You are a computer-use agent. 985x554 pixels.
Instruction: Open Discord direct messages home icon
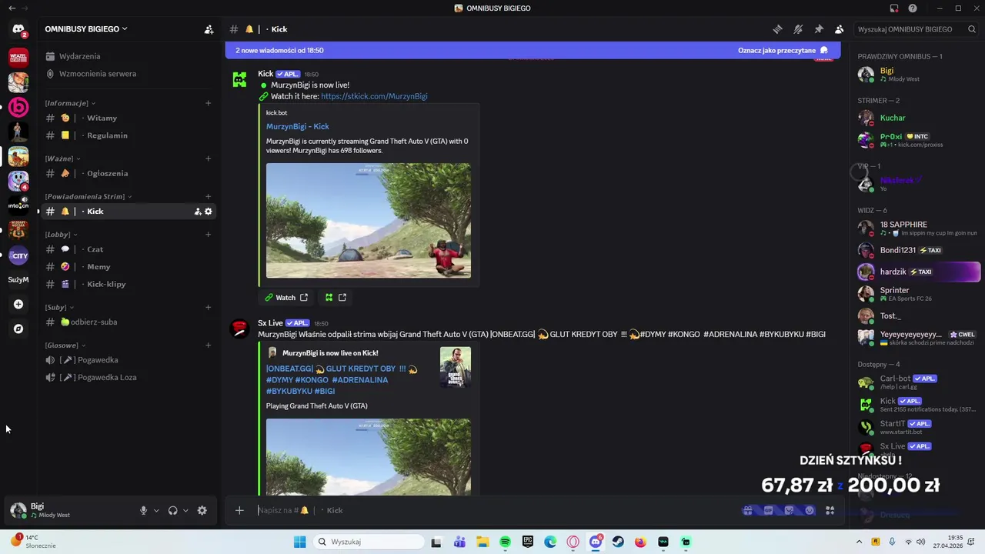click(x=18, y=29)
